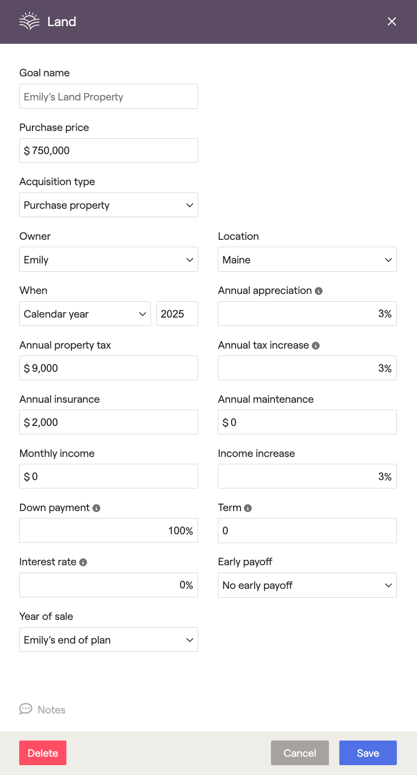Click the Down payment info icon
Image resolution: width=417 pixels, height=775 pixels.
(96, 508)
